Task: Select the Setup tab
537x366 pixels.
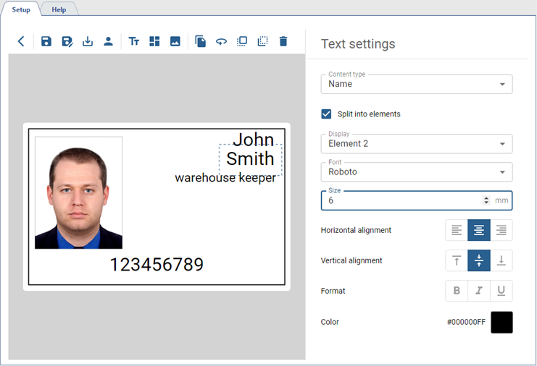Action: [21, 9]
